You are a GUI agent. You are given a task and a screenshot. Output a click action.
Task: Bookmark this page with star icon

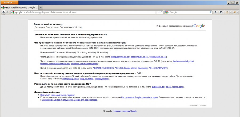[156, 12]
